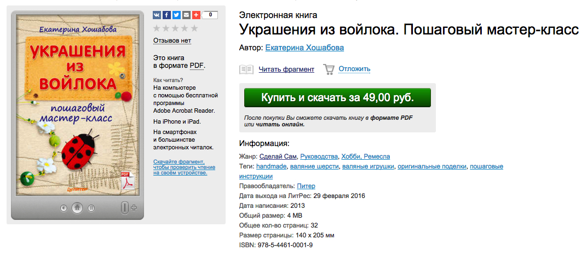587x256 pixels.
Task: Click the shopping cart icon near Отложить
Action: [329, 69]
